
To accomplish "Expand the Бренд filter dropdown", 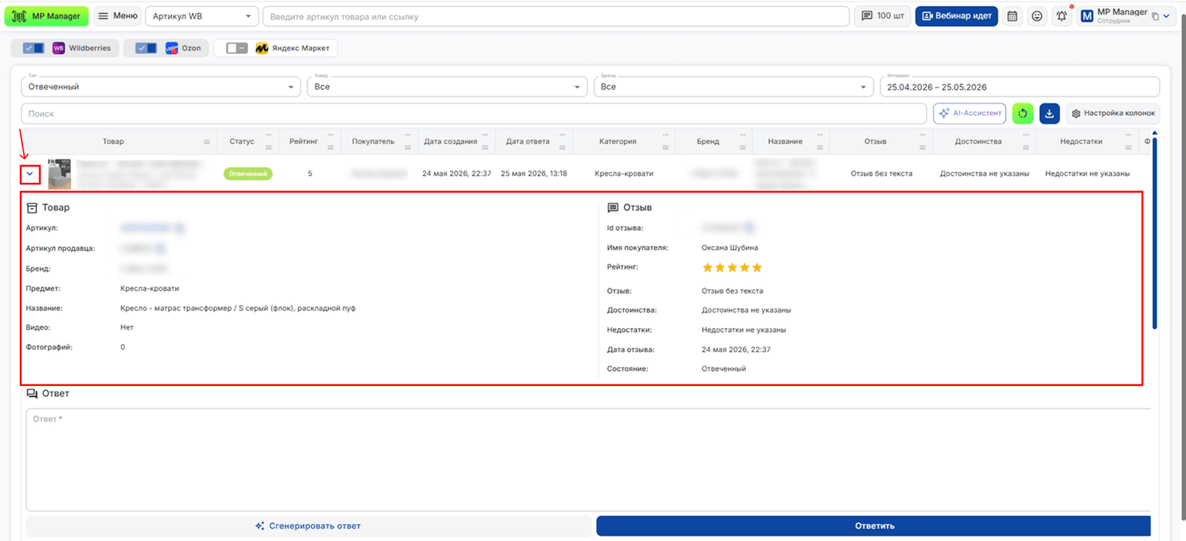I will (730, 86).
